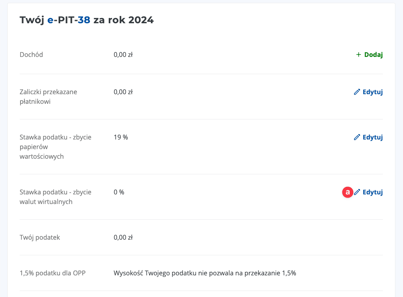Select the Dochód row label
Screen dimensions: 403x297
click(x=31, y=55)
